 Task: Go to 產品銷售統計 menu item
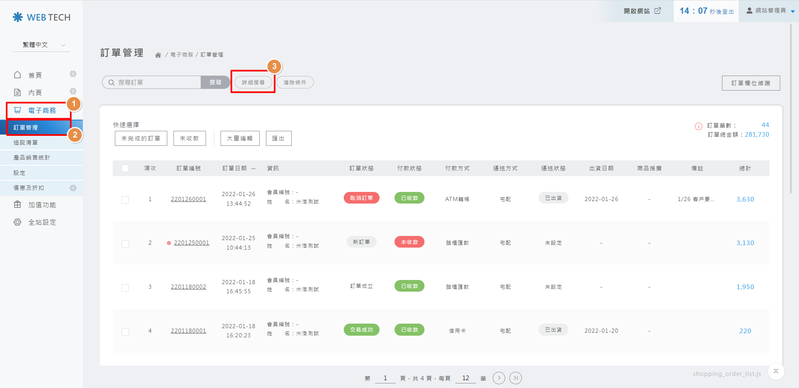[32, 158]
